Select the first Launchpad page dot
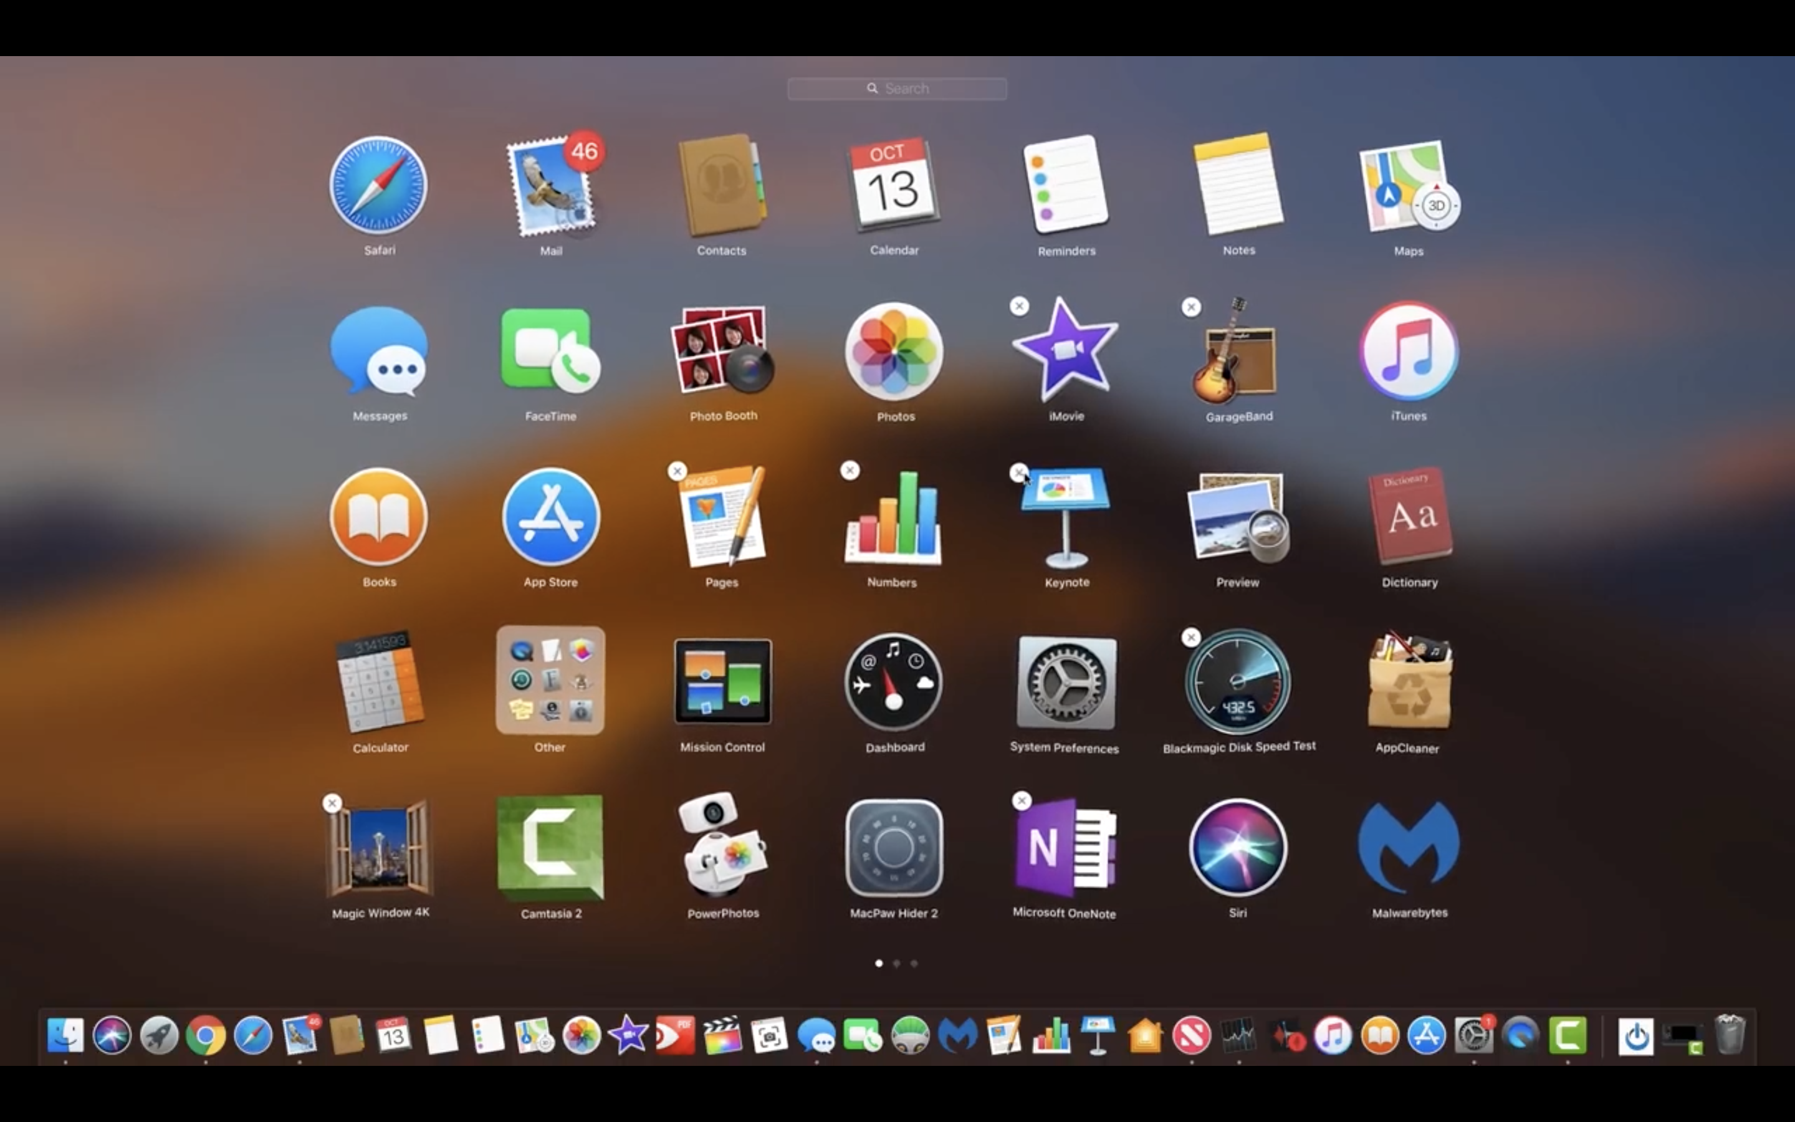 click(x=879, y=963)
